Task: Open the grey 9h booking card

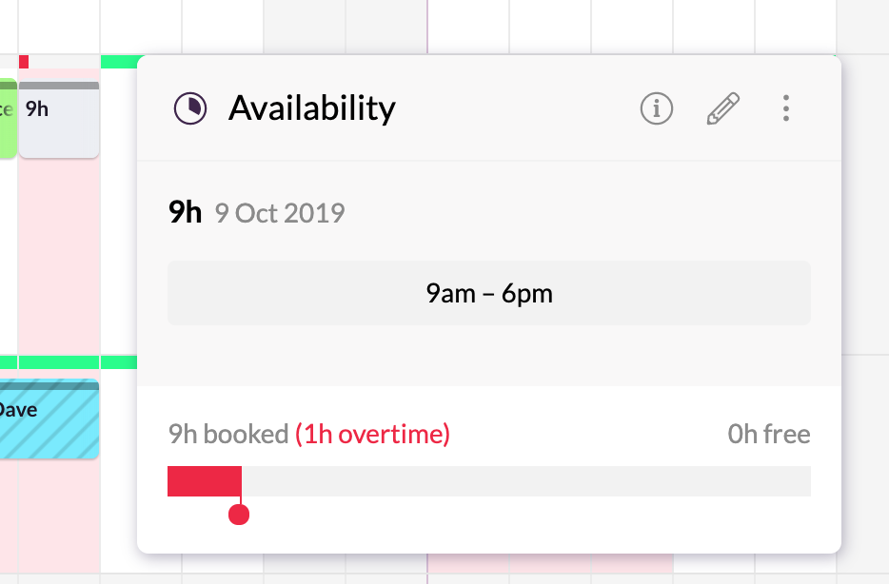Action: [59, 120]
